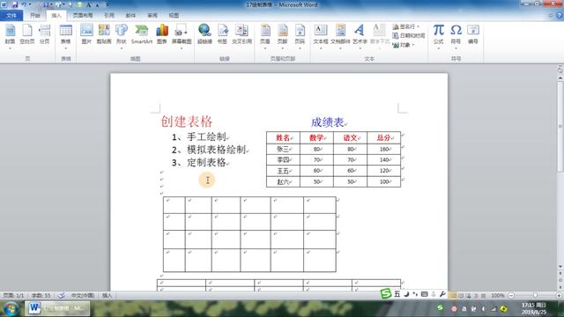Insert a cross-reference (交叉引用)

[241, 35]
